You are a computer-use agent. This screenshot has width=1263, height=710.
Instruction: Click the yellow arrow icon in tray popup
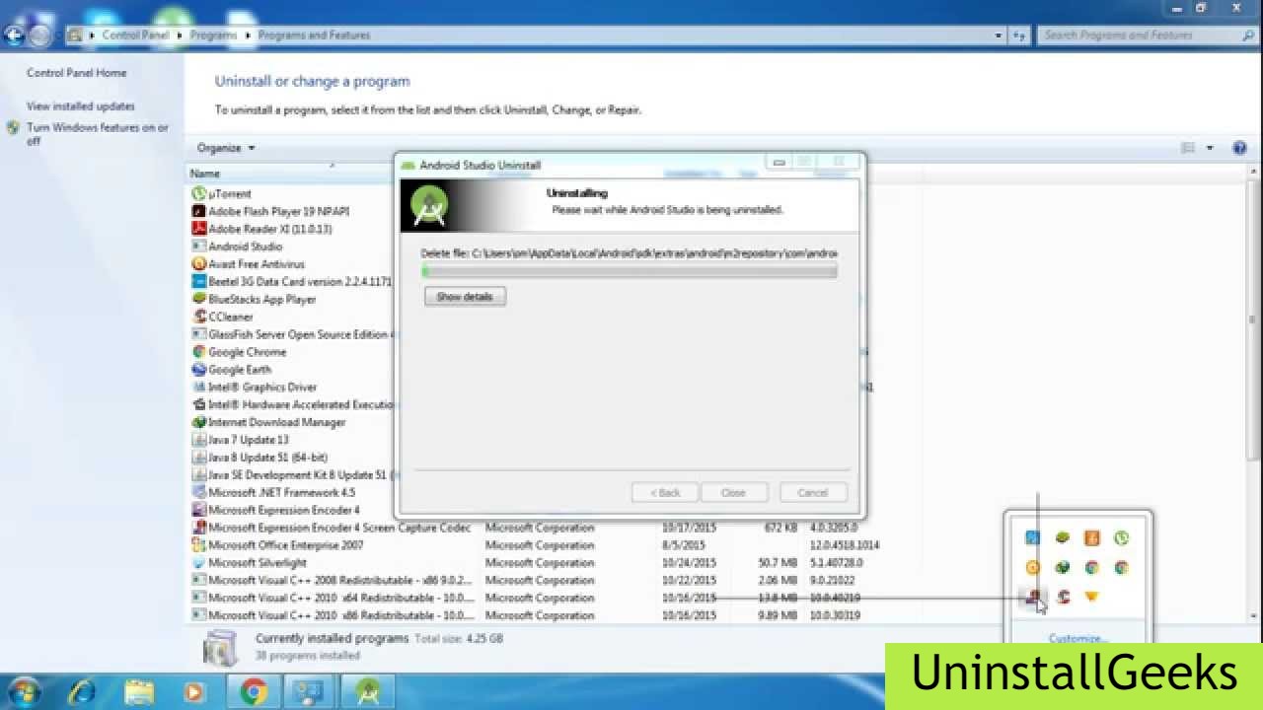coord(1091,597)
